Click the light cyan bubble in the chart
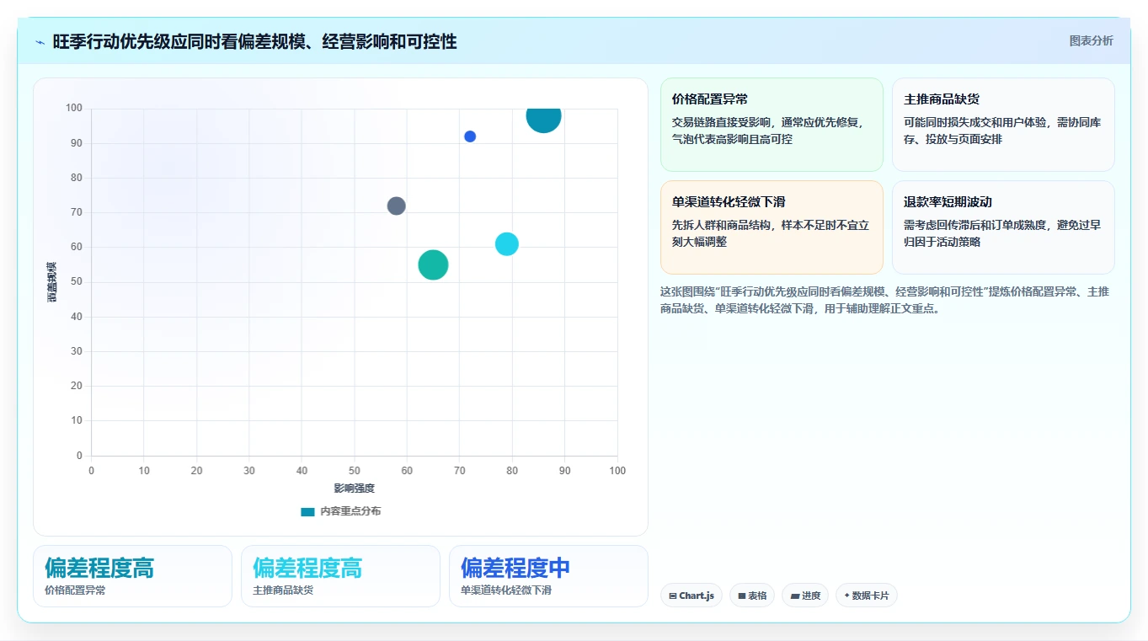 pyautogui.click(x=506, y=244)
